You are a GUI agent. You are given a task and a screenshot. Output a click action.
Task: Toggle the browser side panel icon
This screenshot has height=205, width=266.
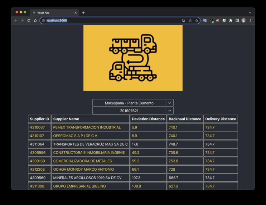click(237, 20)
